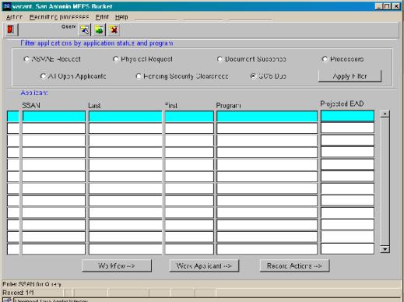Choose the All Open Applicants filter
This screenshot has width=404, height=302.
click(43, 76)
